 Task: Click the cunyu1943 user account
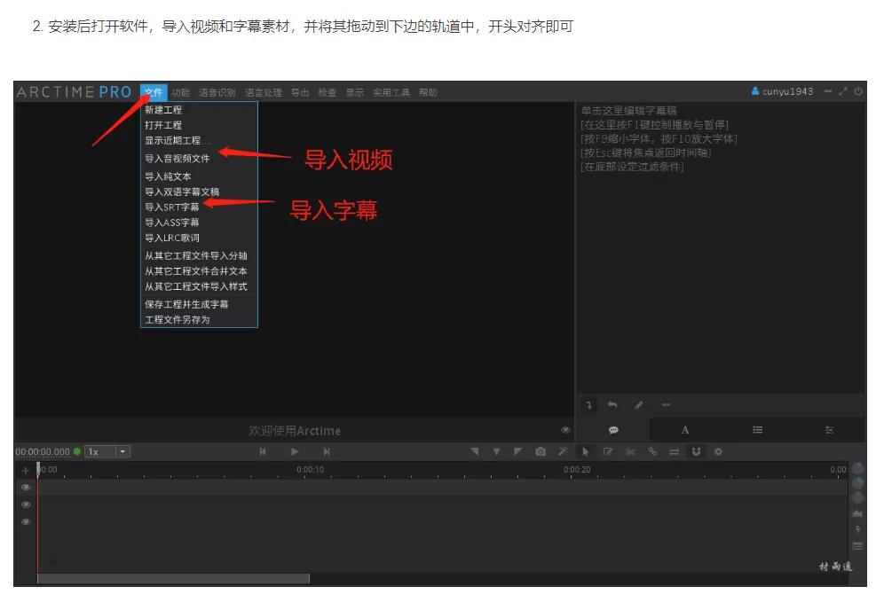pos(782,91)
